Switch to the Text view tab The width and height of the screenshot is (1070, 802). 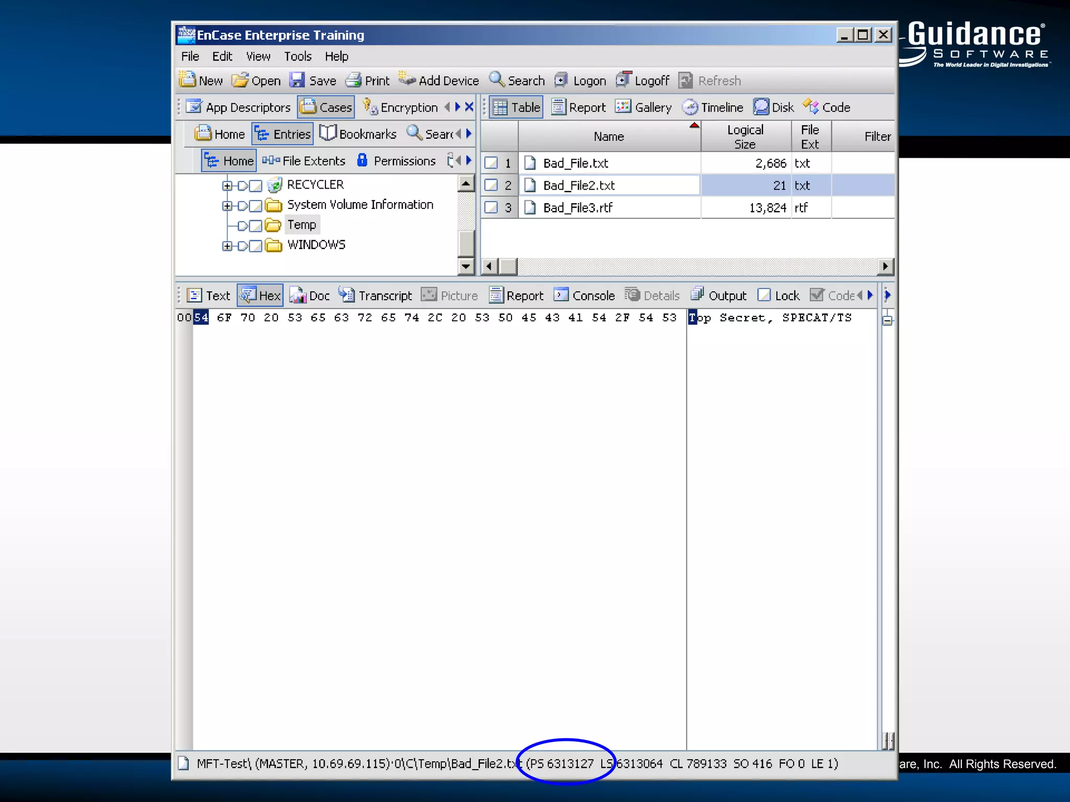coord(209,296)
